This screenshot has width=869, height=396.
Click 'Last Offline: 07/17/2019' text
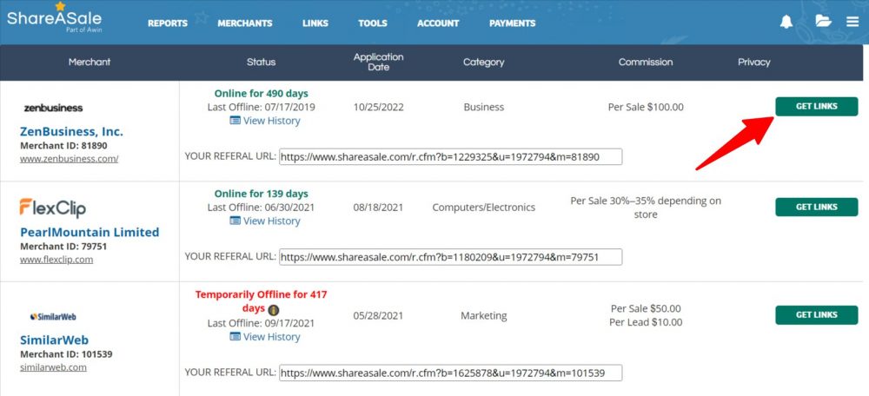(261, 107)
